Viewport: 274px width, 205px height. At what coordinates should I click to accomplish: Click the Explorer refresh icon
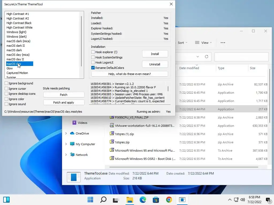point(207,57)
